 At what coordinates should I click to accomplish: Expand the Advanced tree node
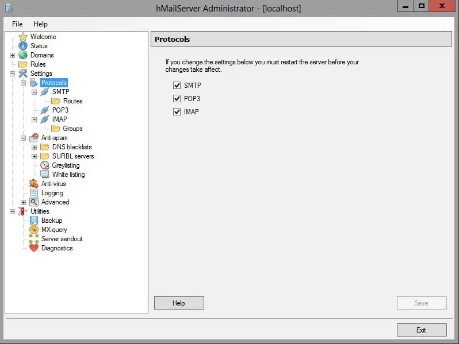pyautogui.click(x=24, y=202)
